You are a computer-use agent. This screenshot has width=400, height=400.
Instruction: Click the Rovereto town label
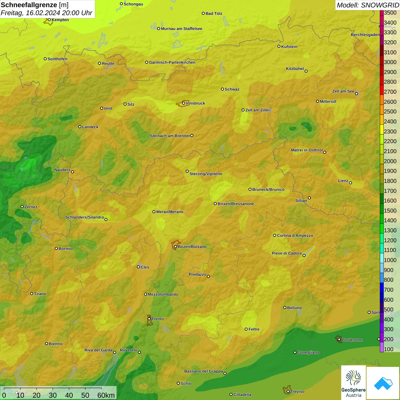coord(129,350)
